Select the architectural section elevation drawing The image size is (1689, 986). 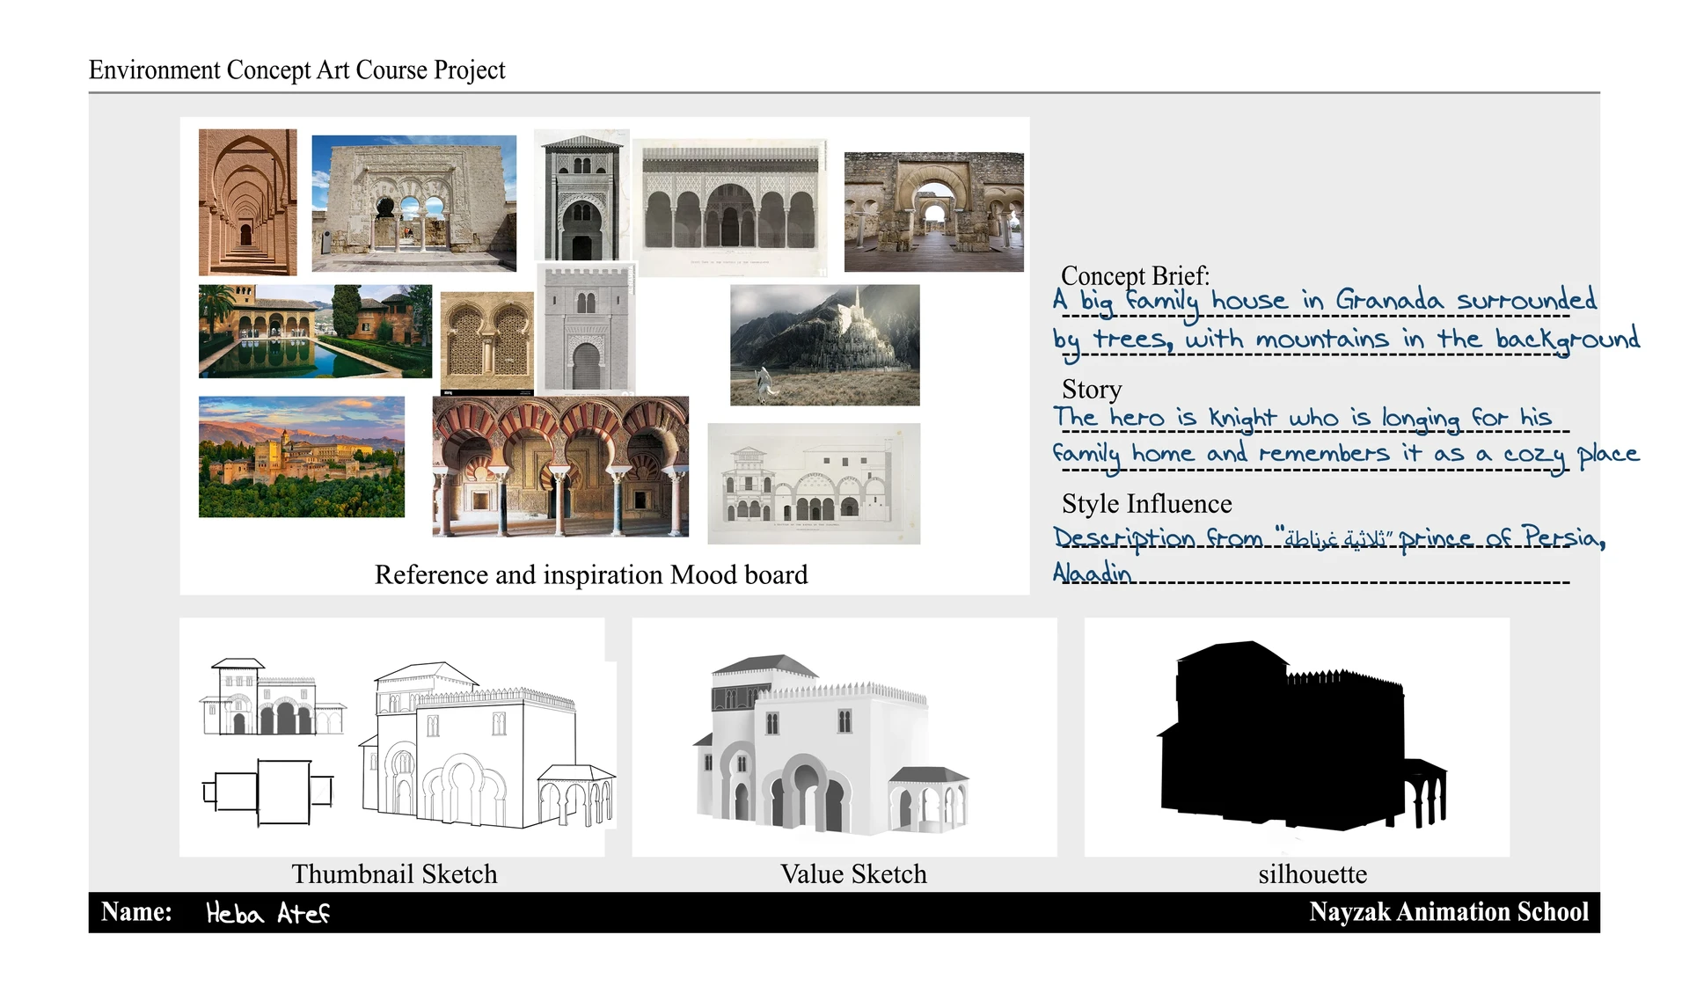pos(814,484)
